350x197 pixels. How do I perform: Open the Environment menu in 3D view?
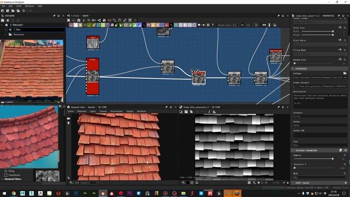click(116, 111)
